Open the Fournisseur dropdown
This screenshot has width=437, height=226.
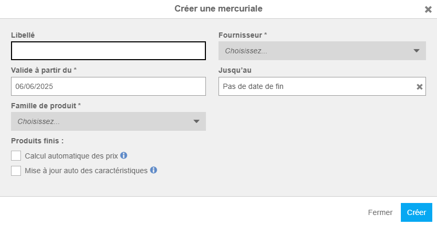tap(322, 51)
